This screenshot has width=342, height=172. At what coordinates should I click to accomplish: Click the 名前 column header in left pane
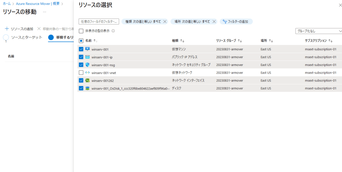[11, 56]
